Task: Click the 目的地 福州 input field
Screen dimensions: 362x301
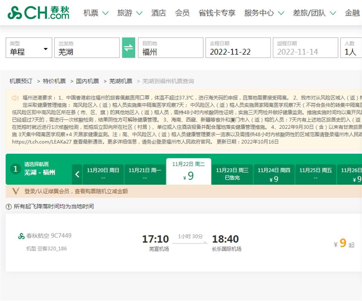Action: tap(170, 48)
